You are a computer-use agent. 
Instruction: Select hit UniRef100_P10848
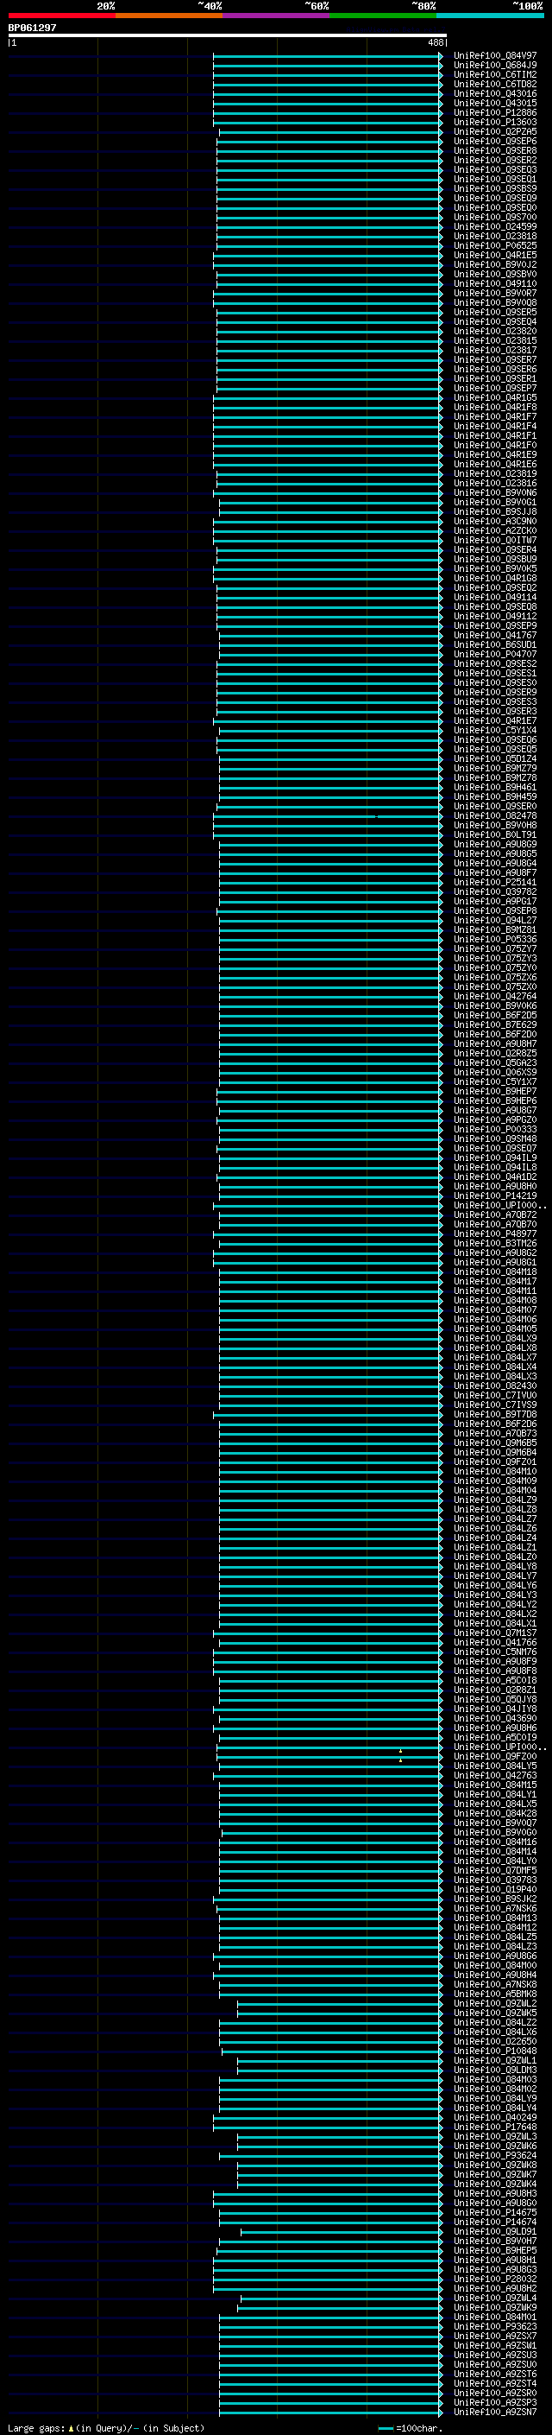495,2051
